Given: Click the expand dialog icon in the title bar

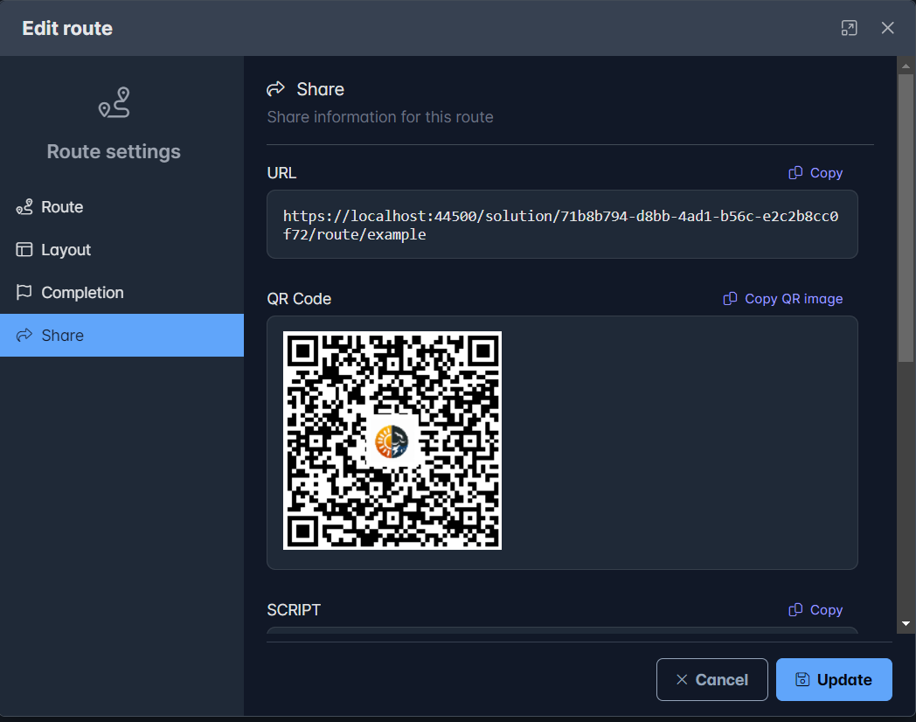Looking at the screenshot, I should [849, 28].
